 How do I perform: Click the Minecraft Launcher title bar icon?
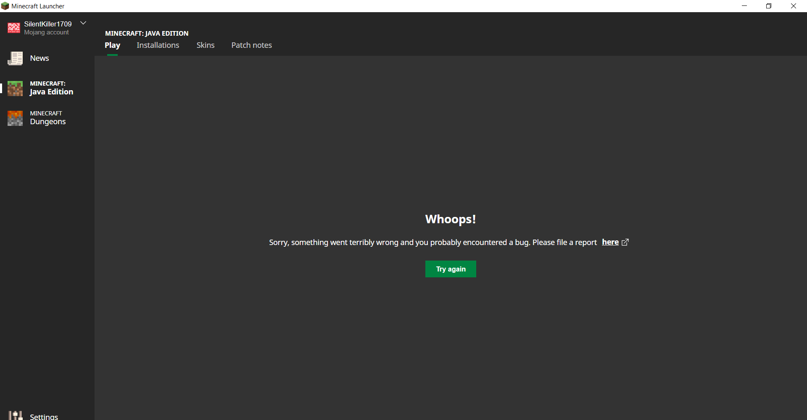point(5,6)
